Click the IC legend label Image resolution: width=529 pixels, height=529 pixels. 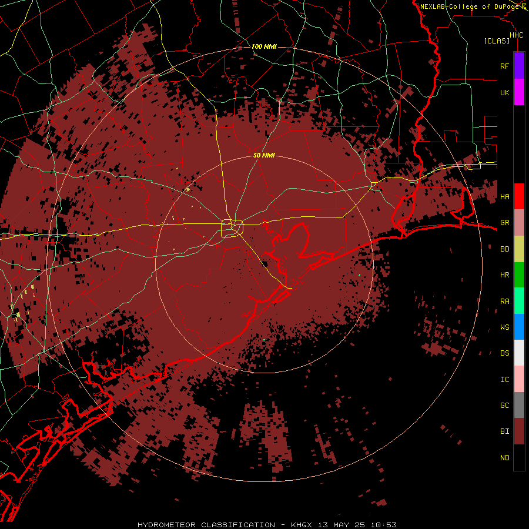(x=505, y=380)
